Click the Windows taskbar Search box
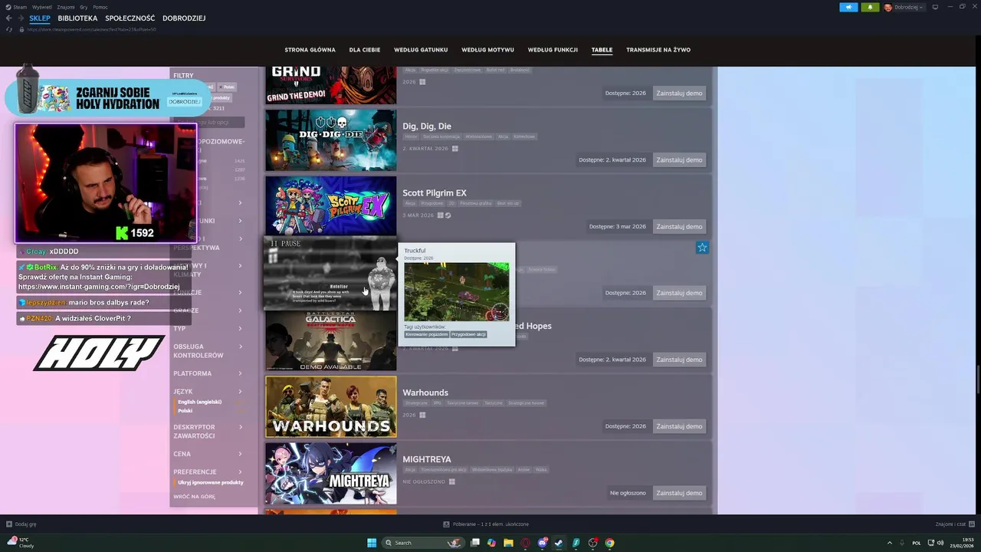 tap(423, 543)
